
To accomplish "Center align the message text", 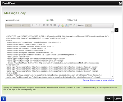I will [x=48, y=25].
